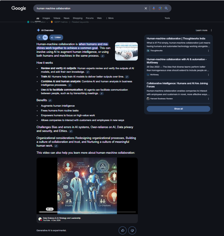Click 'Frees humans from routine tasks' bullet
This screenshot has height=236, width=224.
60,110
